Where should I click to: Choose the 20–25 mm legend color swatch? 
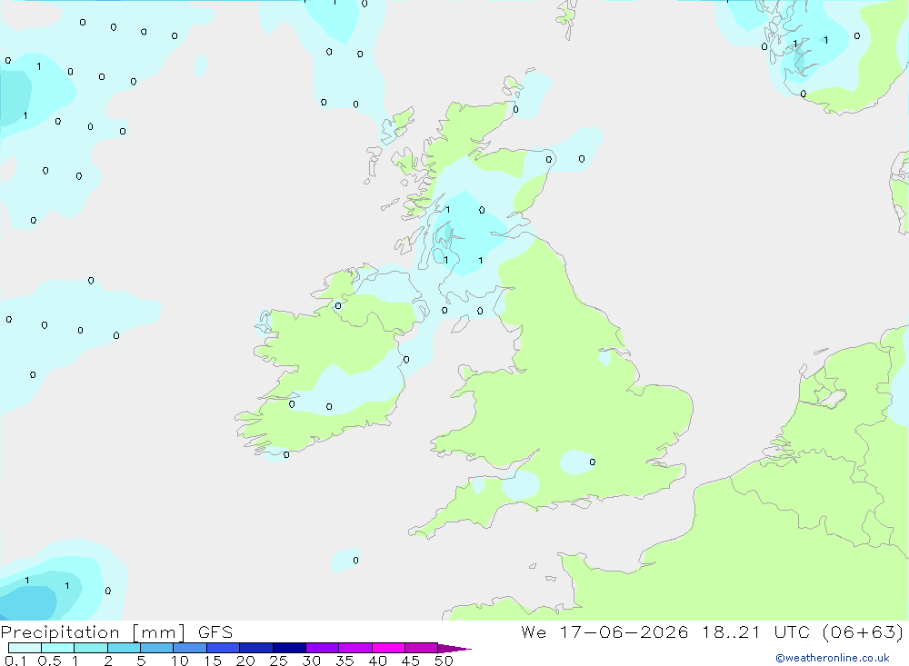256,648
